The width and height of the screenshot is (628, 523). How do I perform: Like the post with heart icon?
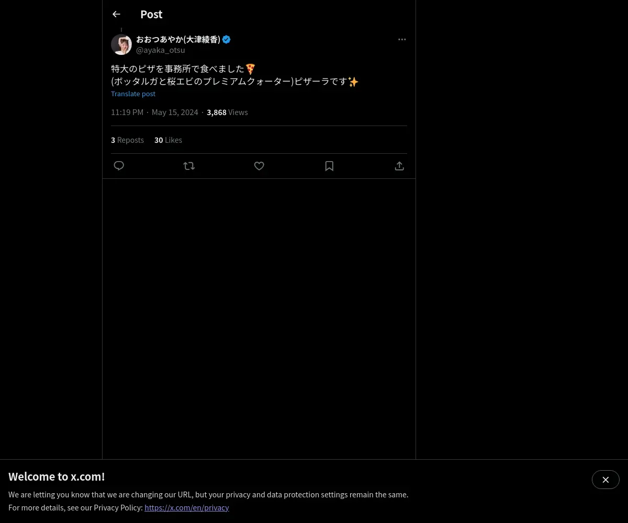259,166
